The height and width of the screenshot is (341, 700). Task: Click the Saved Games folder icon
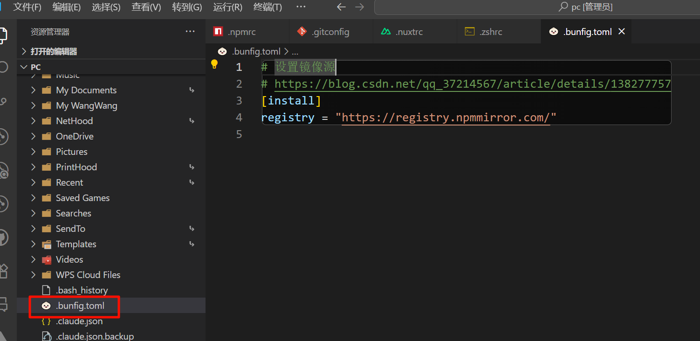tap(47, 198)
